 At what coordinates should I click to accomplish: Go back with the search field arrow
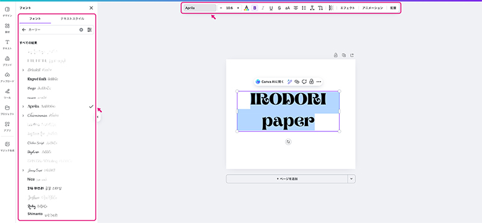[x=24, y=30]
